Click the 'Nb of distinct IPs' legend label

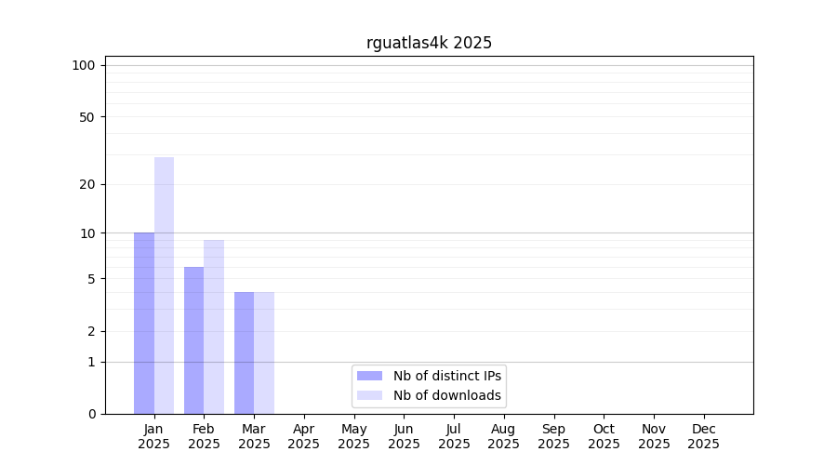click(x=447, y=376)
